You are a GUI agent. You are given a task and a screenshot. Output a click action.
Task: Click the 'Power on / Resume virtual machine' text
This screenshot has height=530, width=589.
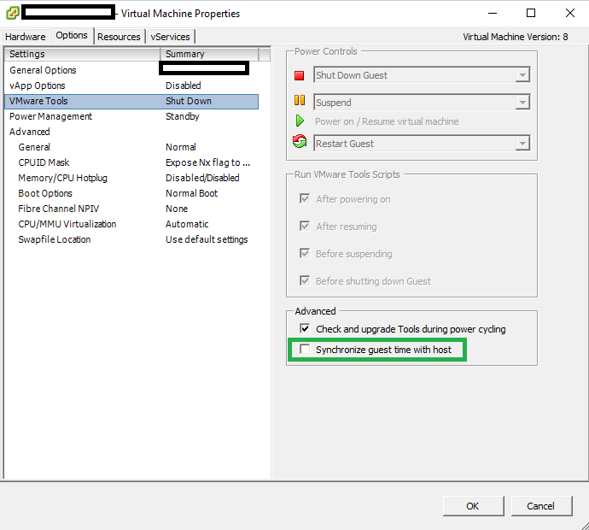click(387, 121)
